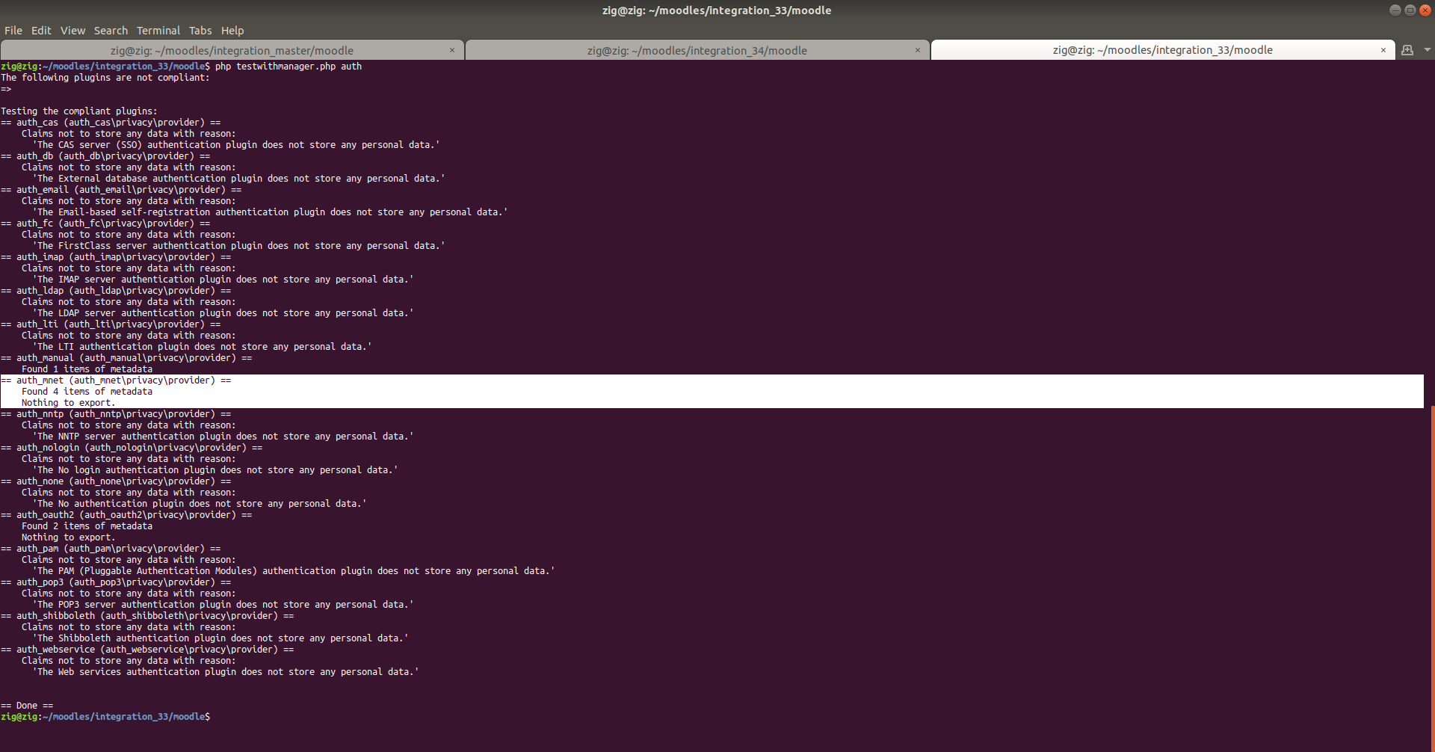Click the highlighted auth_mnet provider line
Screen dimensions: 1435x752
[x=116, y=380]
